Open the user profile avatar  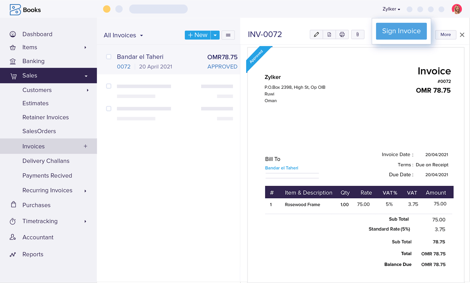[457, 9]
